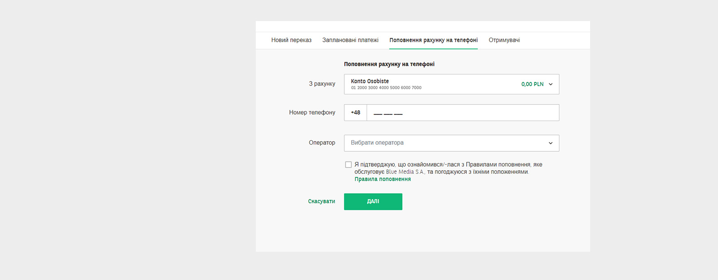Click the confirmation text beside the checkbox
Viewport: 718px width, 280px height.
click(448, 168)
